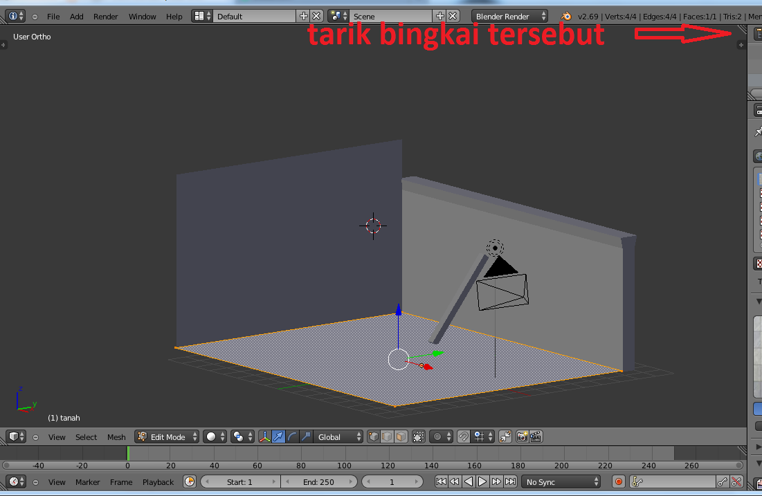Browse screen layouts icon
The width and height of the screenshot is (762, 496).
click(x=202, y=16)
